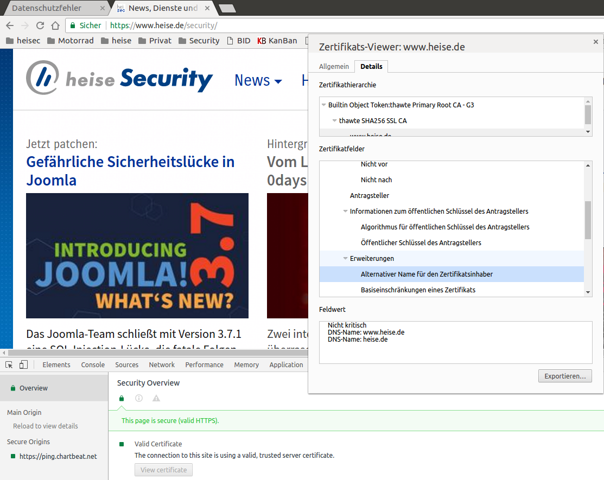604x480 pixels.
Task: Select Alternativer Name für den Zertifikatsinhaber
Action: click(452, 274)
